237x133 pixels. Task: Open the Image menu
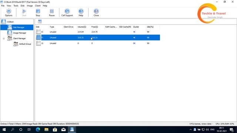click(30, 6)
